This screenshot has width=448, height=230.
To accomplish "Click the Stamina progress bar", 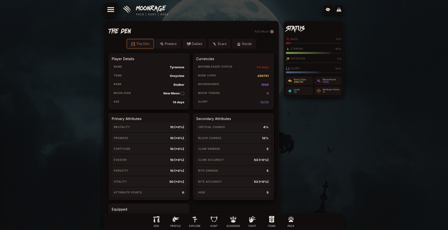I will tap(313, 53).
